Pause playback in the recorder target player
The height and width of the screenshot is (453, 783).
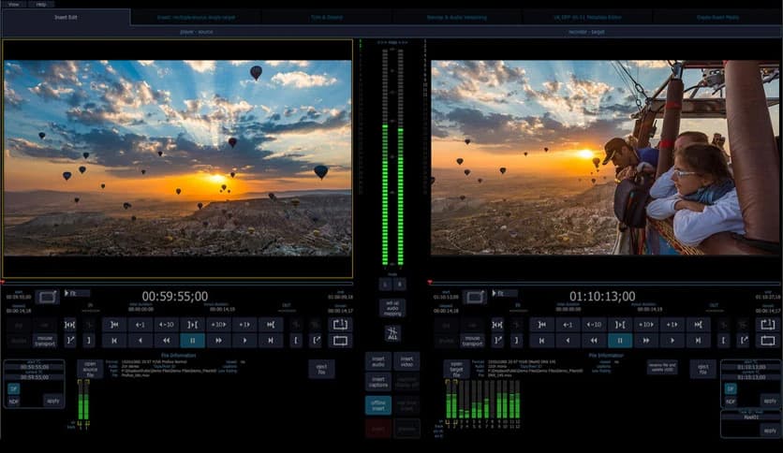[620, 341]
